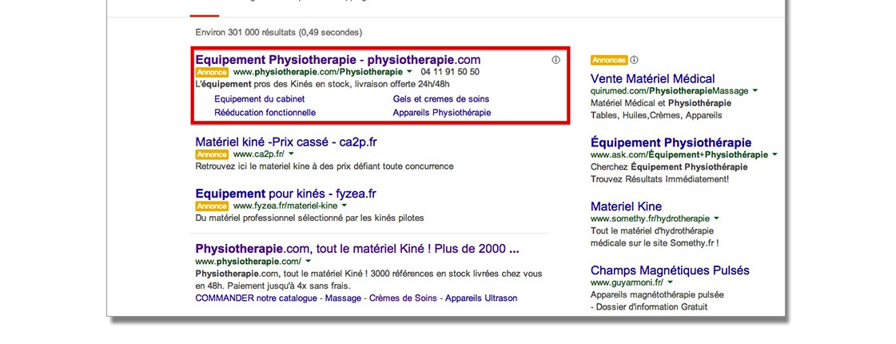Click description Du matériel professionnel sélectionné
Screen dimensions: 896x344
click(x=309, y=218)
